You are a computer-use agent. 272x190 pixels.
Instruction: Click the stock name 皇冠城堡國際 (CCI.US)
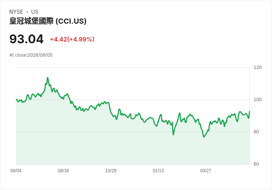48,21
